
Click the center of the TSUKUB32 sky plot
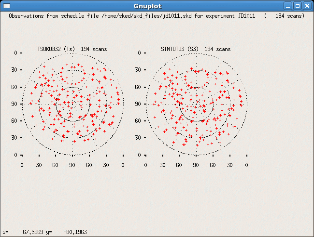click(x=72, y=104)
